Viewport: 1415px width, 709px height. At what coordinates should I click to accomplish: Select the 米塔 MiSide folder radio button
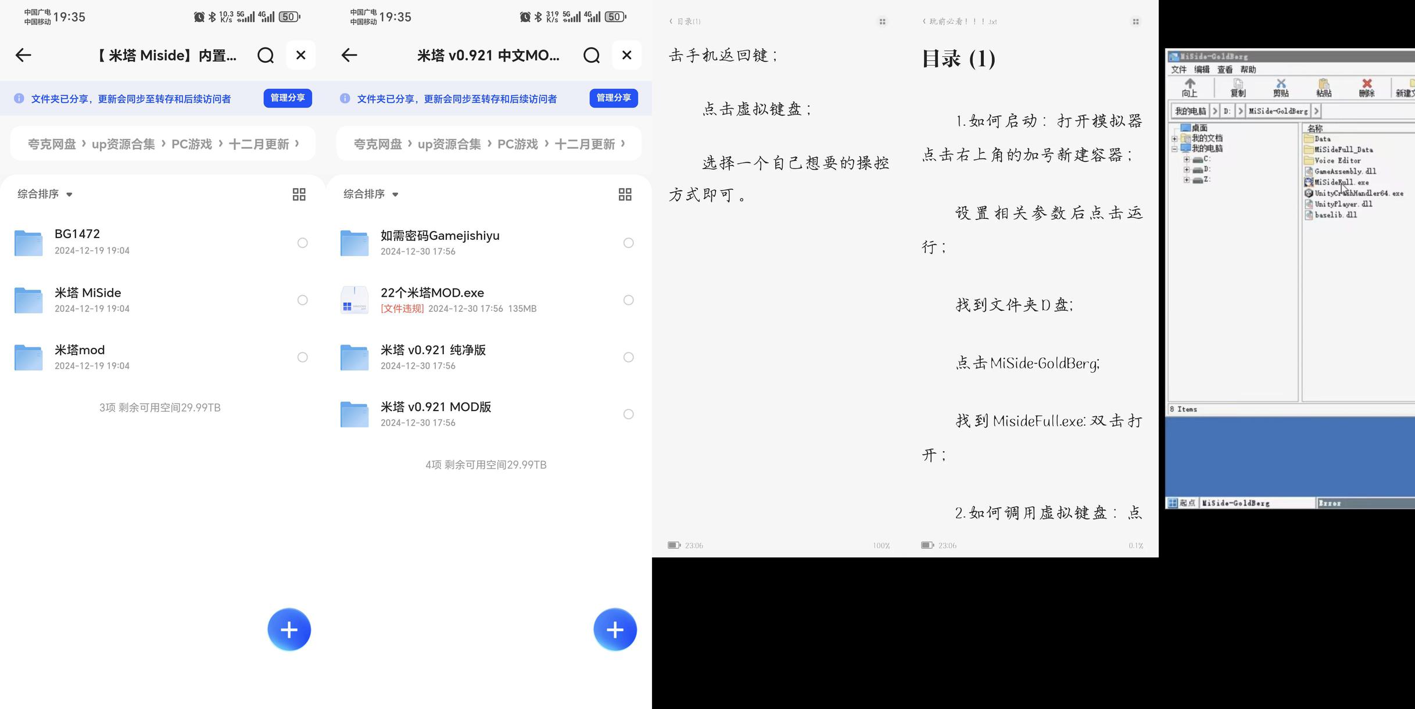click(303, 300)
